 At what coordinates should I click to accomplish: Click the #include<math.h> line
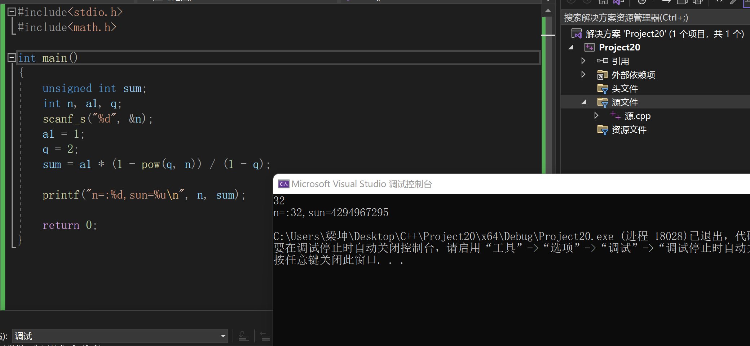67,27
